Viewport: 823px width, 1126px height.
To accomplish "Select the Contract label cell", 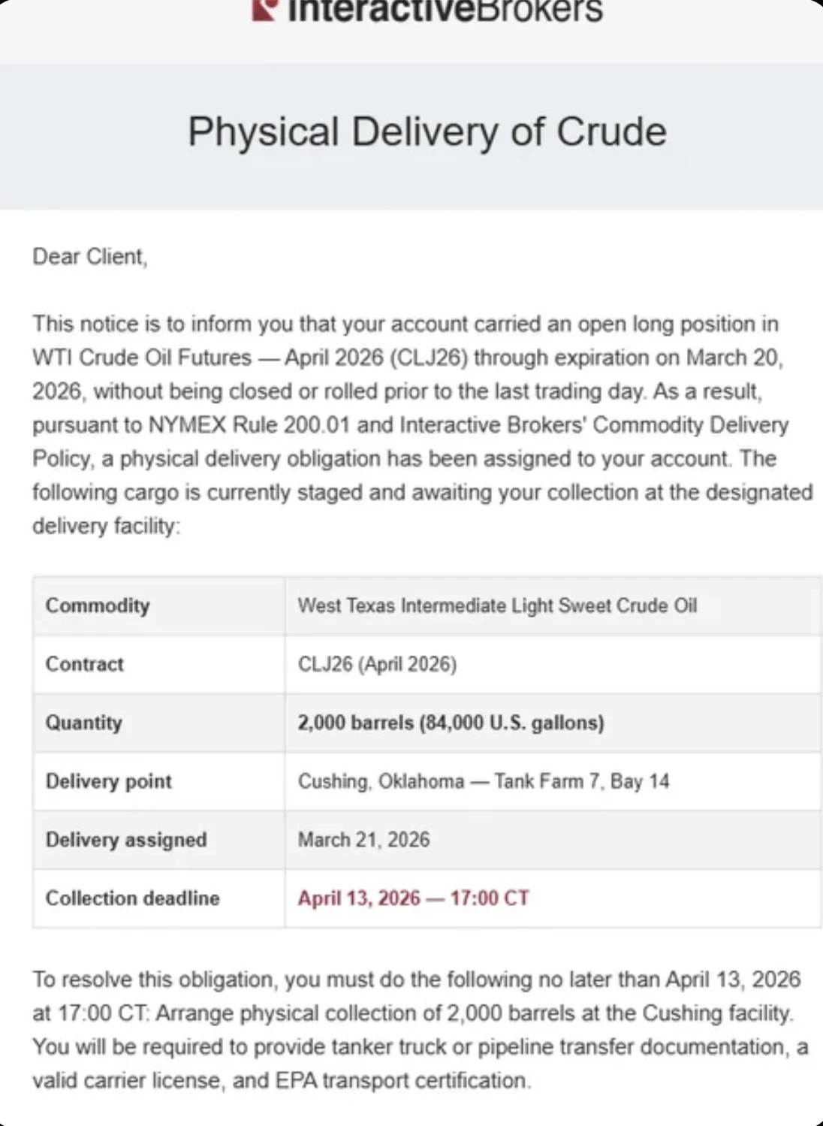I will click(x=84, y=664).
